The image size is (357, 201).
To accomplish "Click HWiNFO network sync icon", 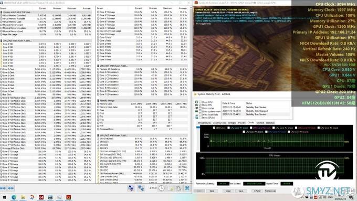I will click(141, 188).
